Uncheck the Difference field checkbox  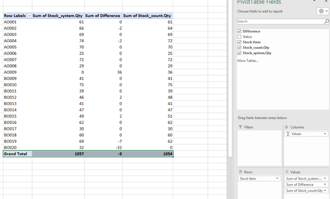pyautogui.click(x=239, y=31)
